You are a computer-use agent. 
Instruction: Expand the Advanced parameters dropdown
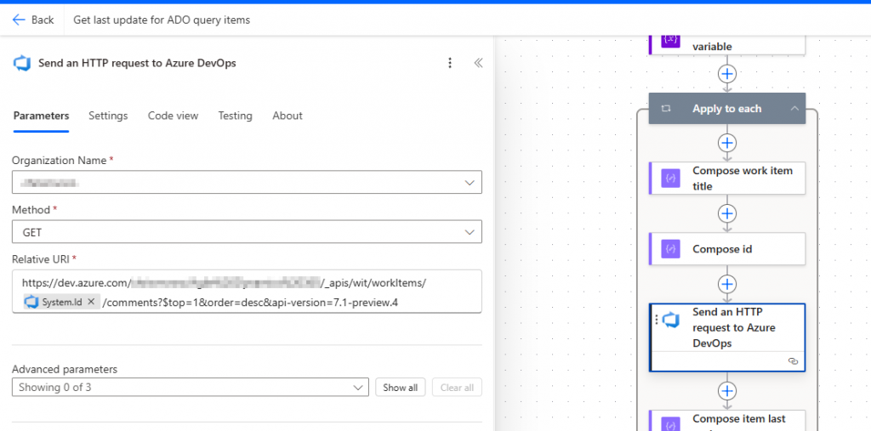191,388
